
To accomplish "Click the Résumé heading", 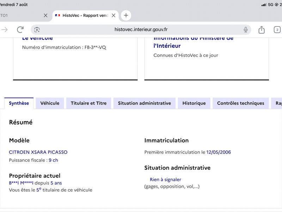I will click(21, 122).
